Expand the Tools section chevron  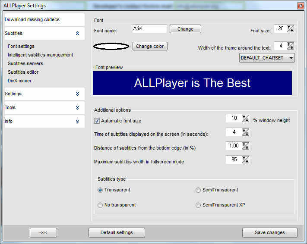click(x=78, y=107)
